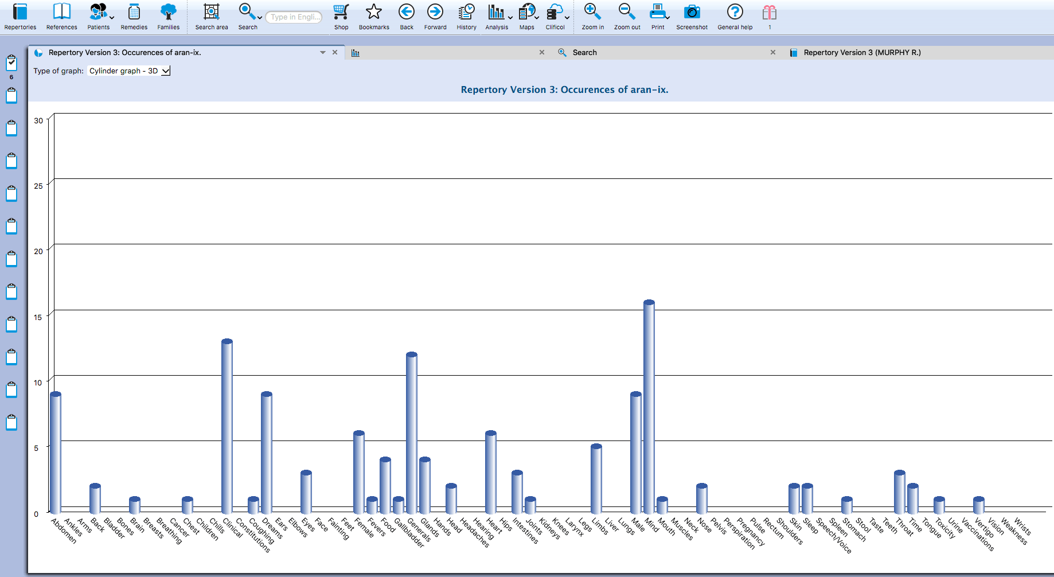The height and width of the screenshot is (577, 1054).
Task: Open the fifth clipboard in sidebar
Action: pyautogui.click(x=11, y=193)
